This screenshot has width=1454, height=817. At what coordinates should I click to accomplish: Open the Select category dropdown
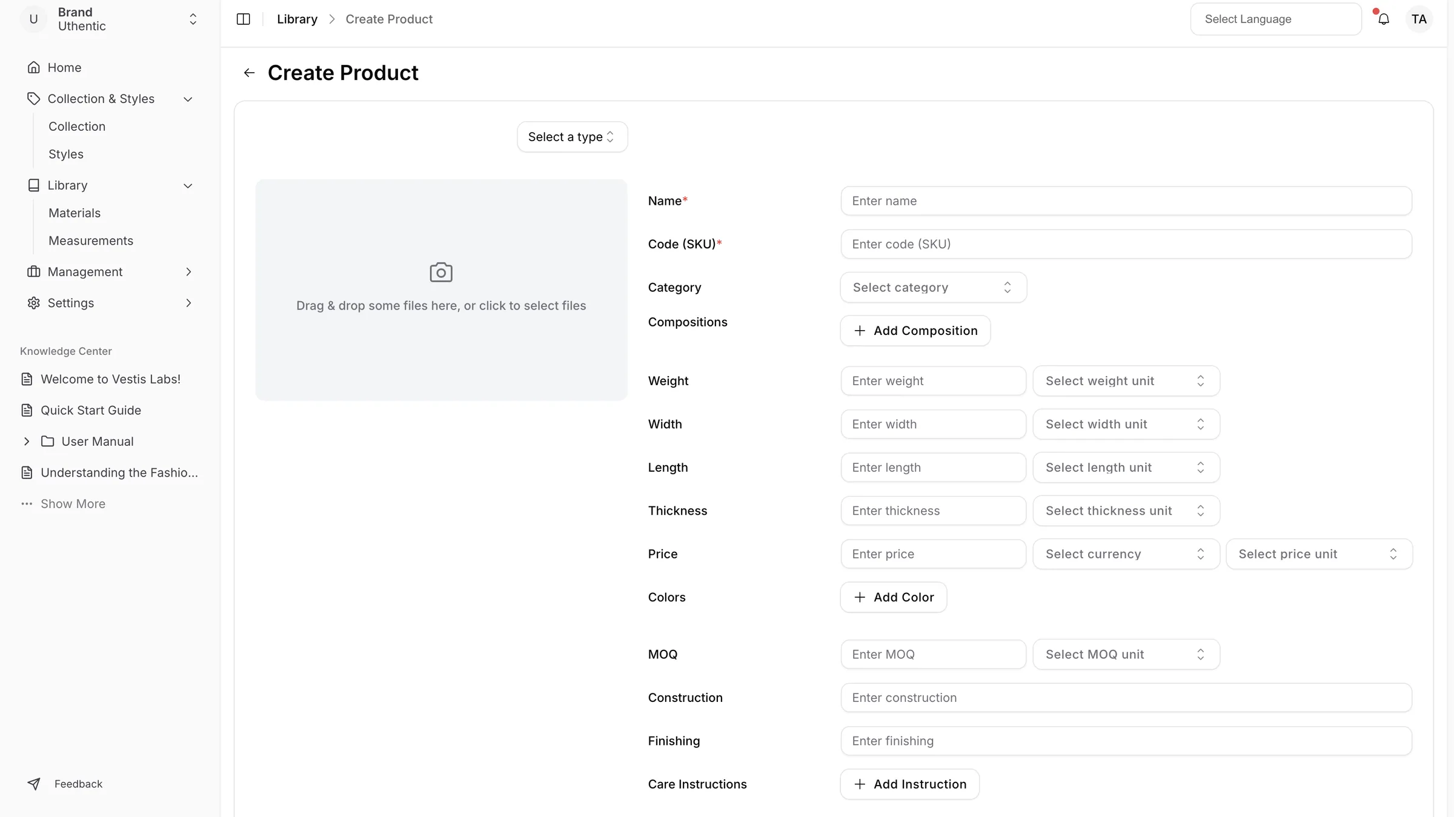[933, 288]
